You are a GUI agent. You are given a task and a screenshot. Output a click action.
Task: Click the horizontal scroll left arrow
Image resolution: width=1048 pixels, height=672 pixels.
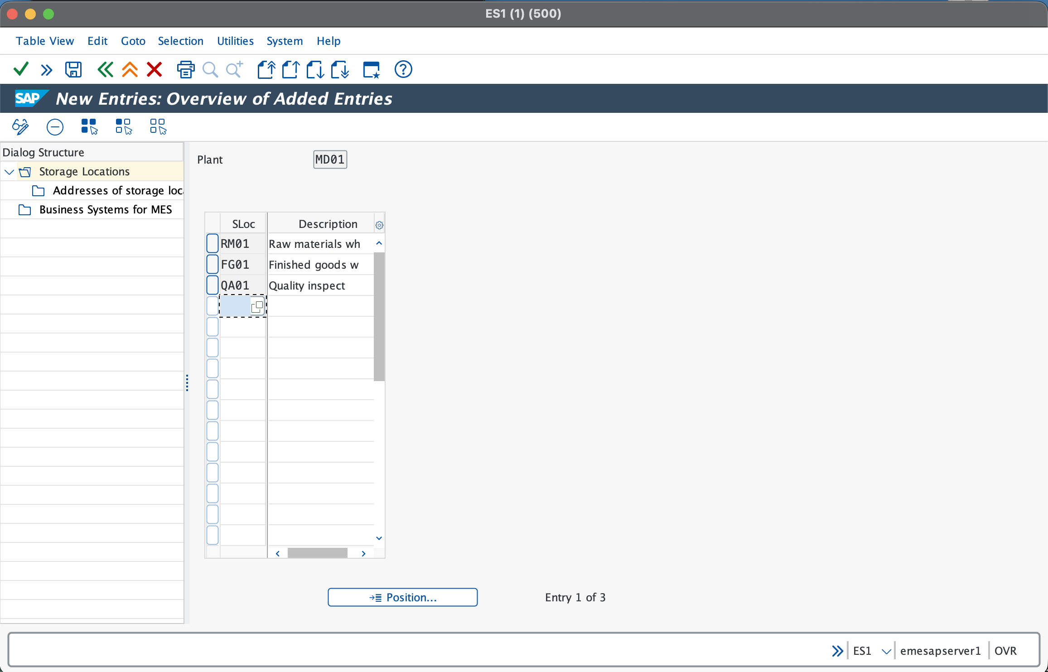[278, 553]
